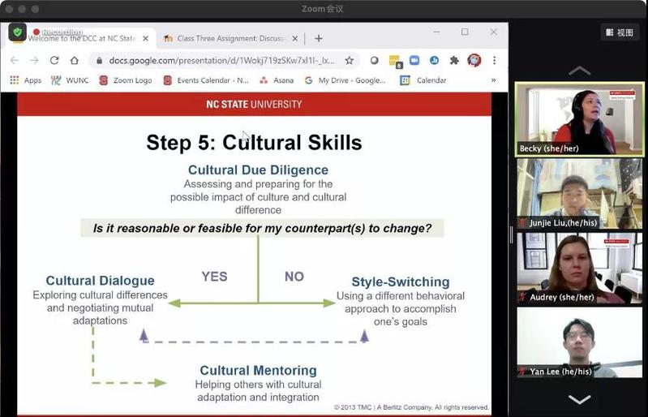648x417 pixels.
Task: Click the Chrome profile avatar icon
Action: [x=474, y=60]
